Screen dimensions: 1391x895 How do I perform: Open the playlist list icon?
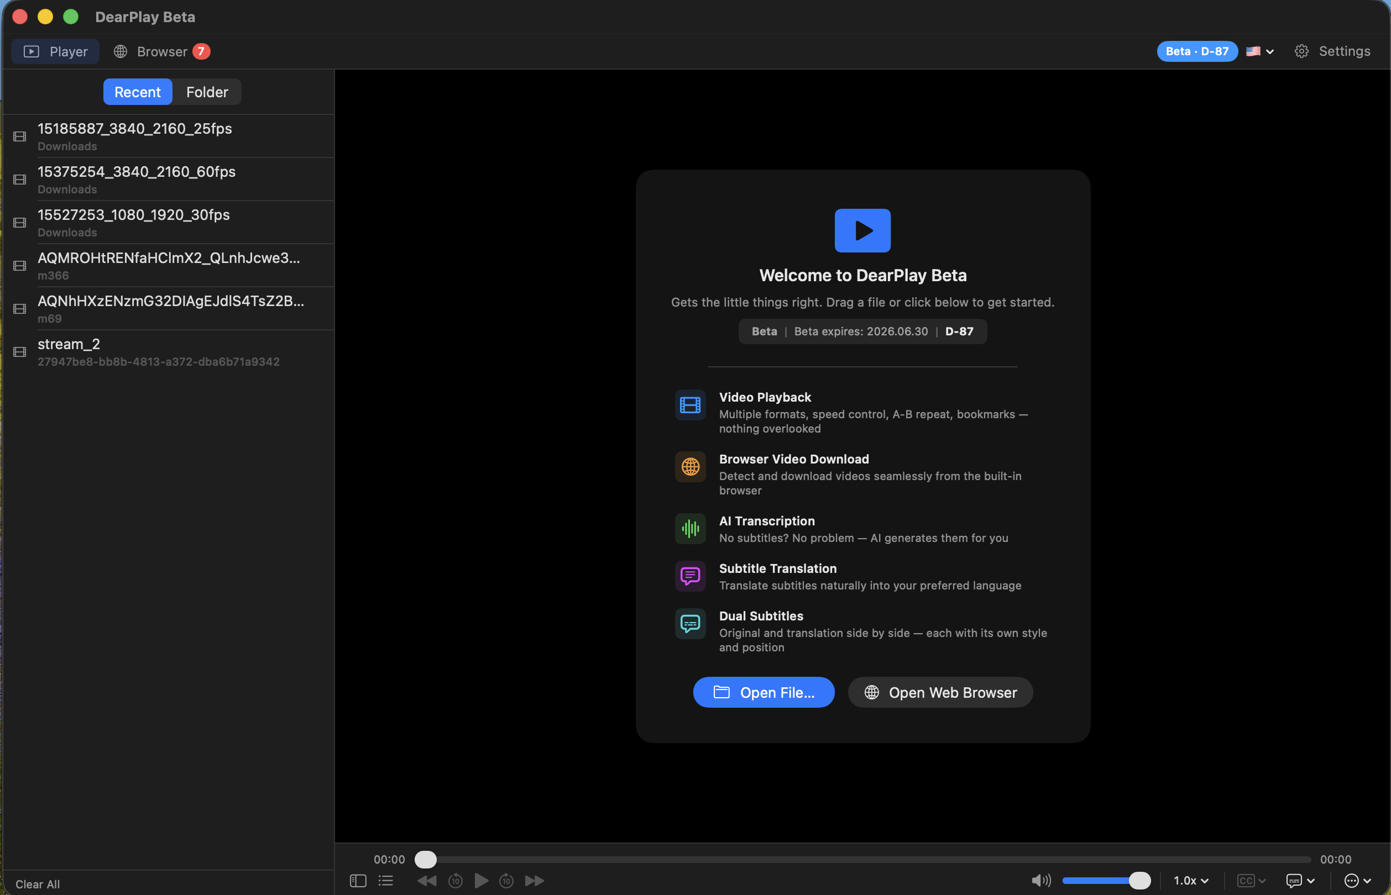(x=385, y=881)
